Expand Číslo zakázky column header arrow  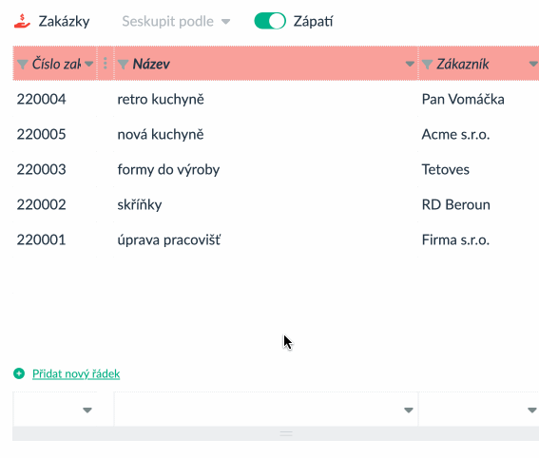[x=89, y=64]
